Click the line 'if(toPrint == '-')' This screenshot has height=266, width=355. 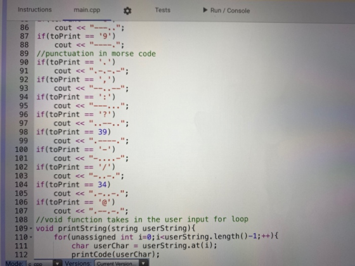pos(76,149)
